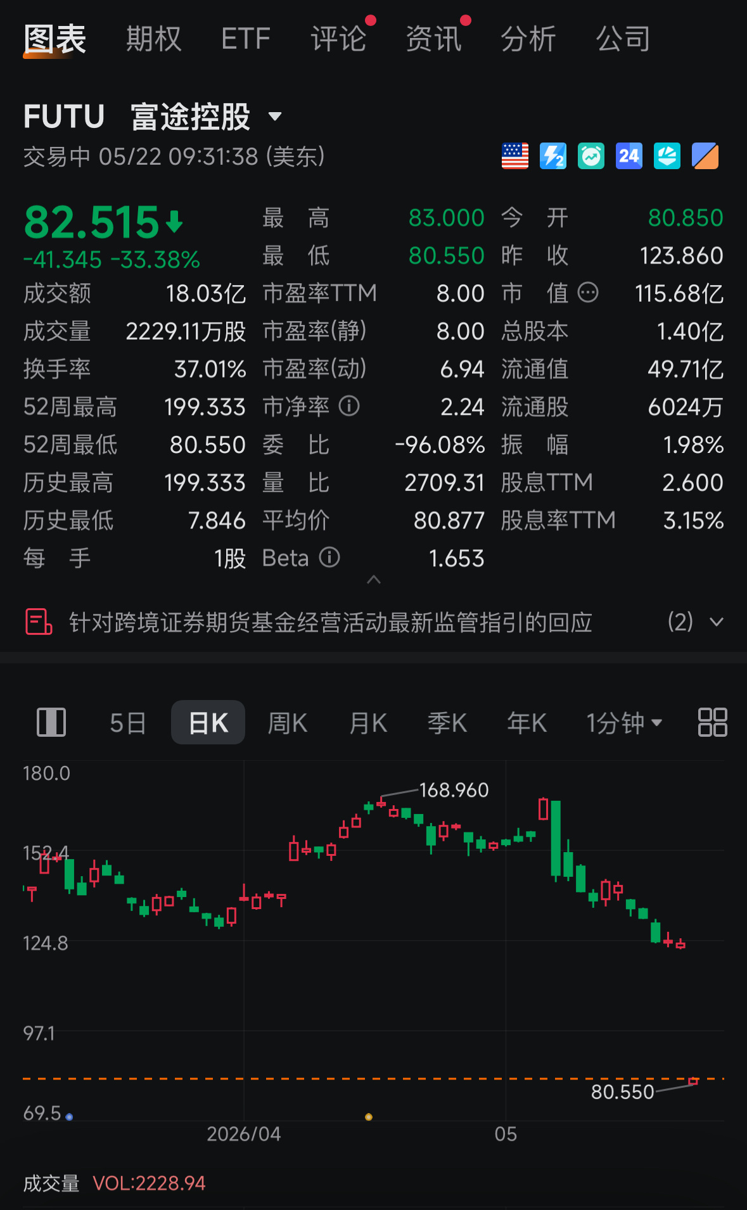Tap the 量比 value 2709.31

tap(445, 483)
